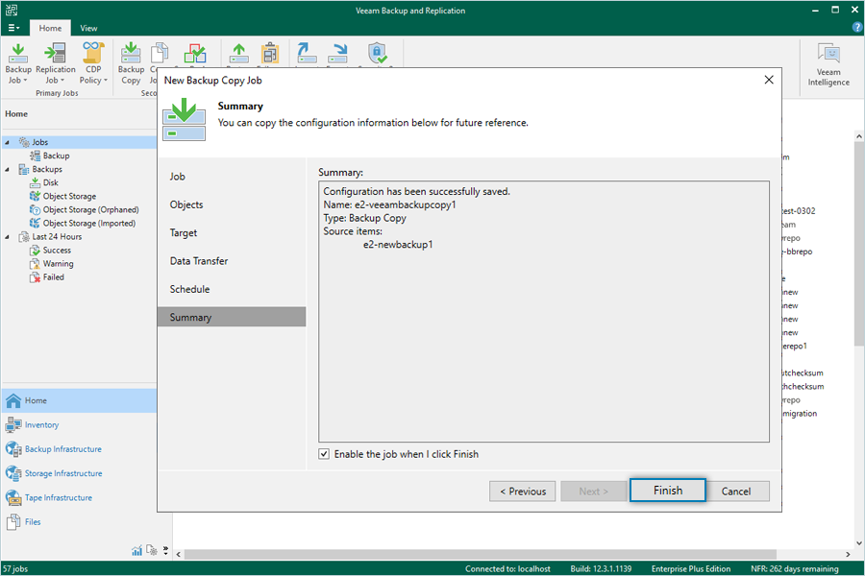The image size is (865, 576).
Task: Click 'Build: 12.3.1.1139' in status bar
Action: click(x=601, y=569)
